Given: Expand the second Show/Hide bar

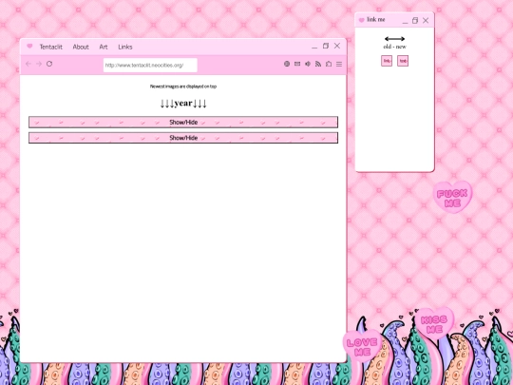Looking at the screenshot, I should (183, 138).
